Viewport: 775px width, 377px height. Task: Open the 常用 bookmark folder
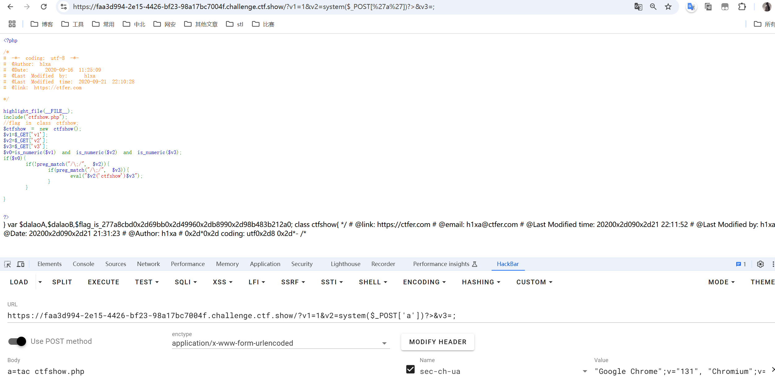tap(103, 24)
